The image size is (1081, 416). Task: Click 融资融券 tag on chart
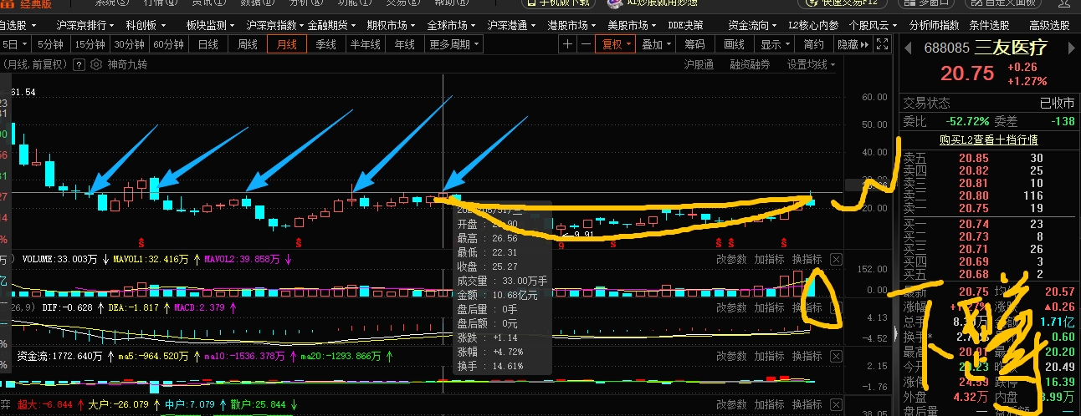coord(750,64)
